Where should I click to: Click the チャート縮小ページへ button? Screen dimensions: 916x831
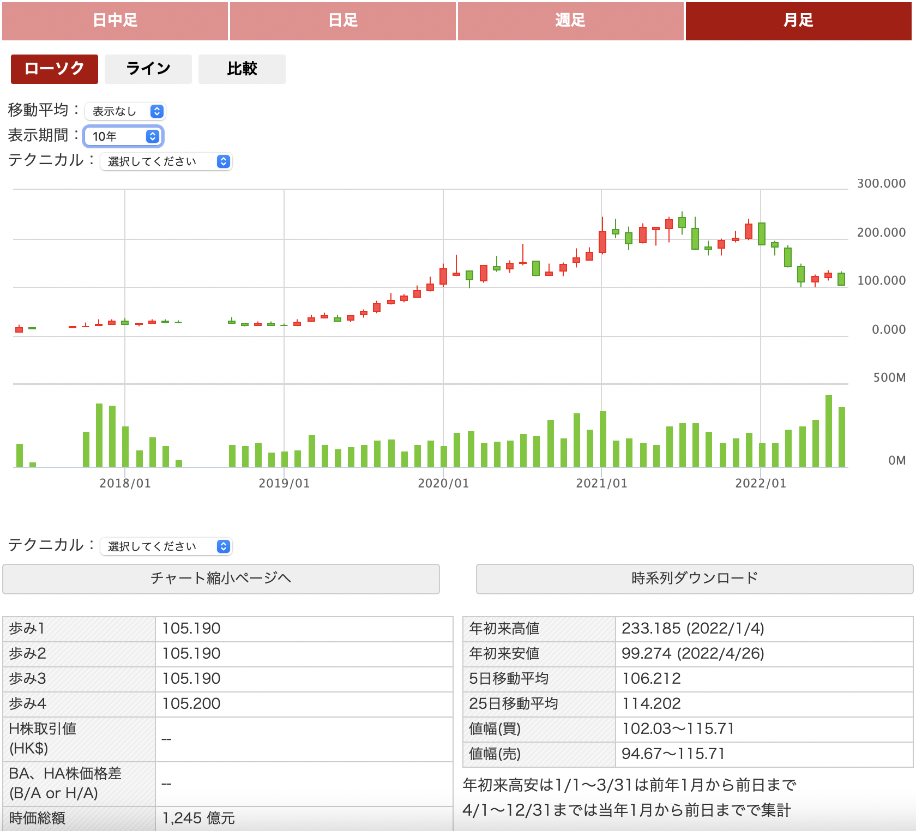tap(221, 579)
